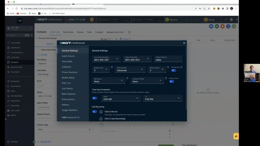Open the orange notifications bell icon
260x146 pixels.
tap(222, 26)
